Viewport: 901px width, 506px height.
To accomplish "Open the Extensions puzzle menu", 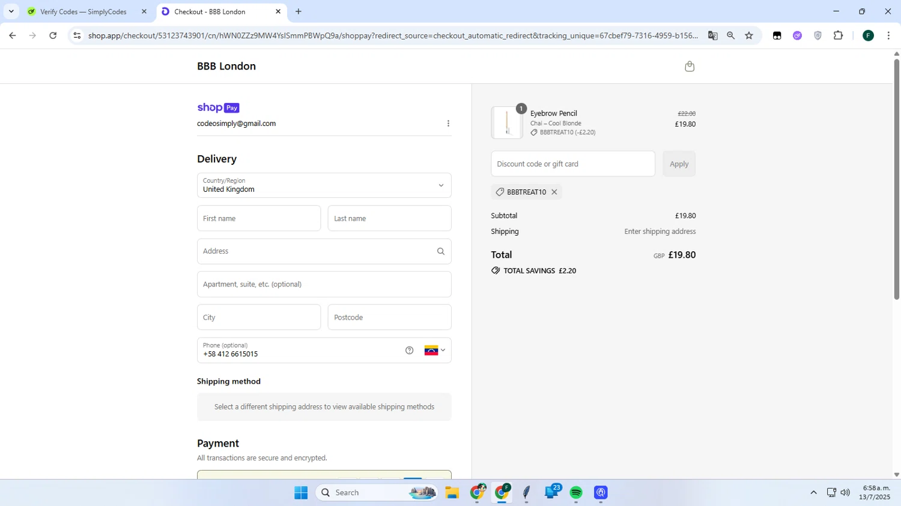I will (x=839, y=35).
